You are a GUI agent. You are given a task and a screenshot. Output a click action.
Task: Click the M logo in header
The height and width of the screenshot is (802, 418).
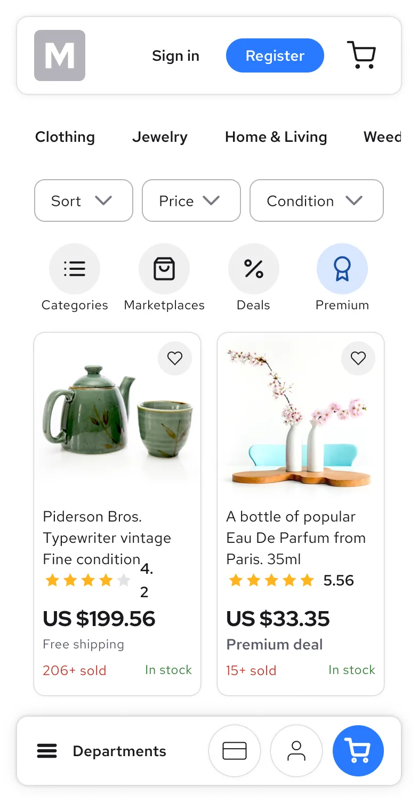pos(60,55)
